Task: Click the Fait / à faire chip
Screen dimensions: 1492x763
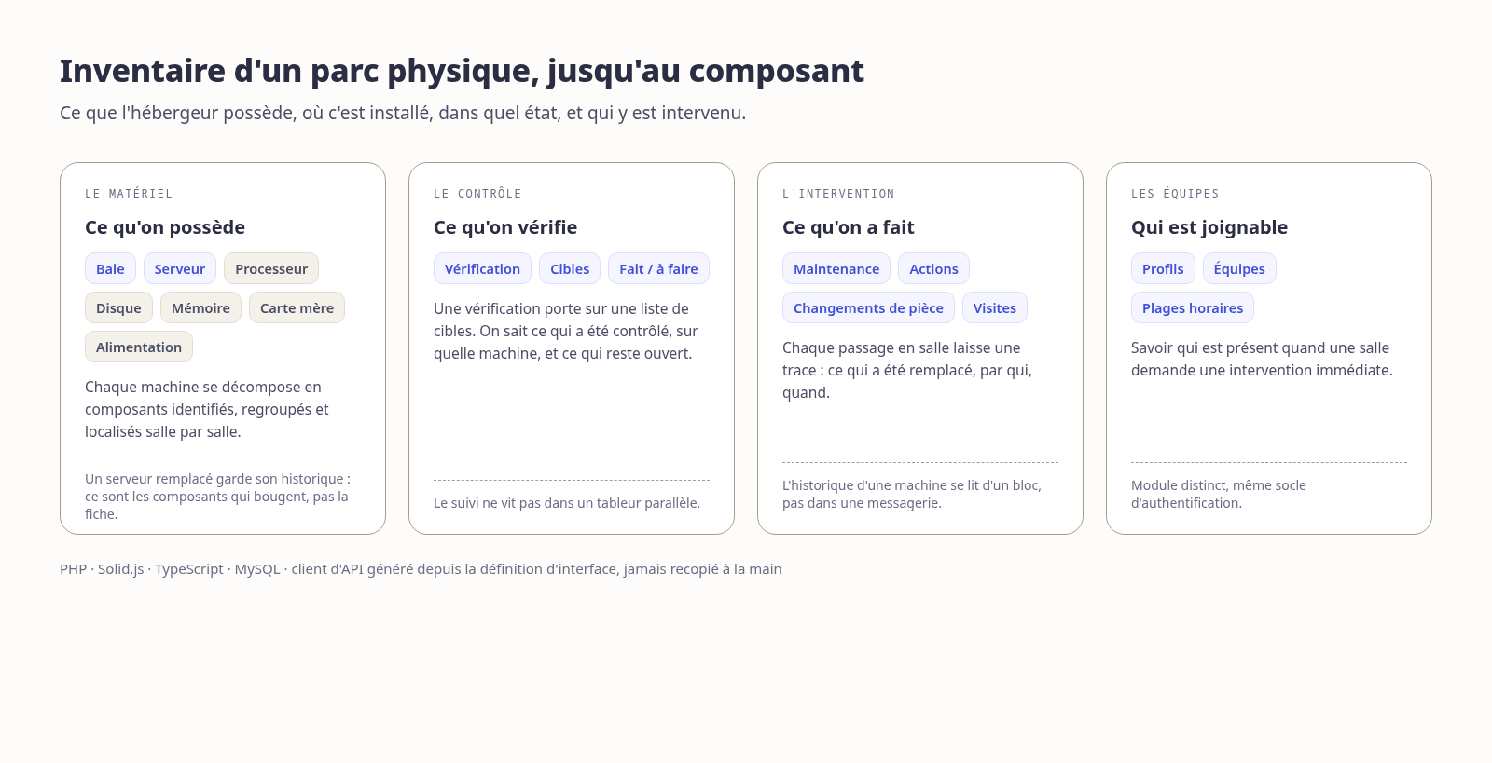Action: [658, 268]
